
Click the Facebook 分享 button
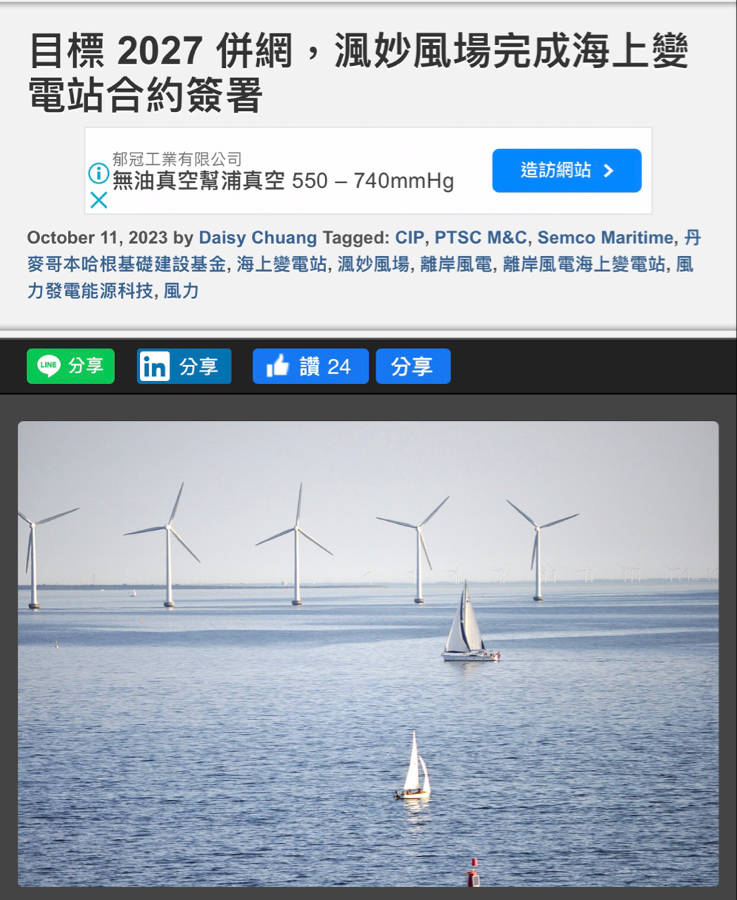click(413, 366)
